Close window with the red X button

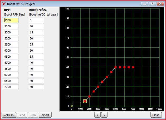point(160,4)
